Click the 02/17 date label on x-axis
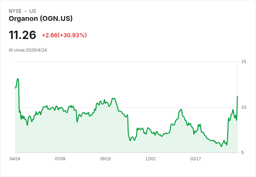 point(196,159)
